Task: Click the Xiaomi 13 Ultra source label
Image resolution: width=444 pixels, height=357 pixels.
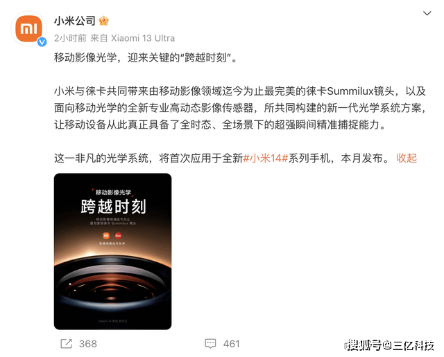Action: [x=143, y=38]
